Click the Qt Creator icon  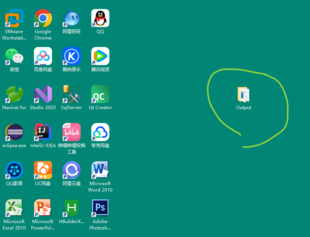point(100,94)
